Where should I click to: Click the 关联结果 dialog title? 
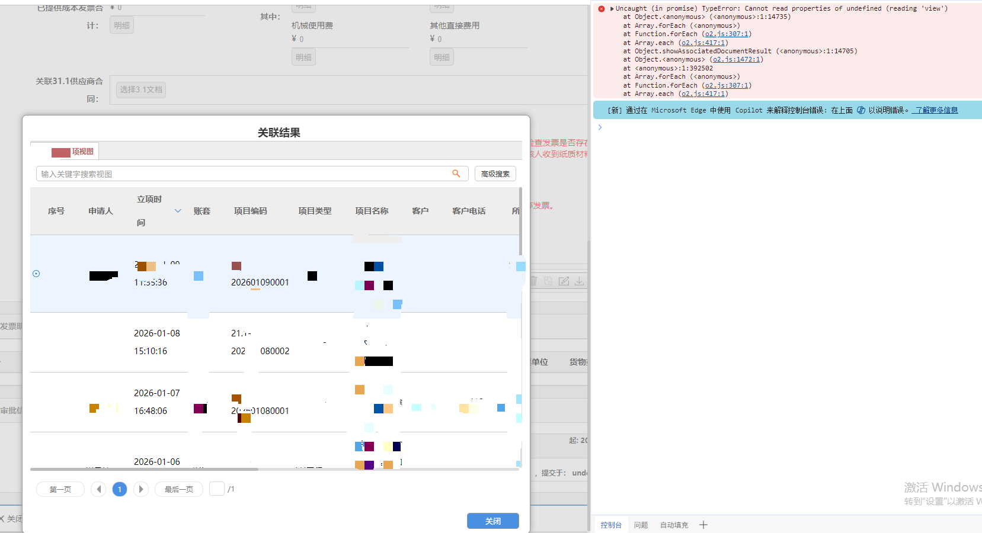pyautogui.click(x=279, y=133)
